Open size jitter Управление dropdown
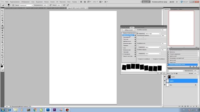The image size is (200, 112). 153,34
